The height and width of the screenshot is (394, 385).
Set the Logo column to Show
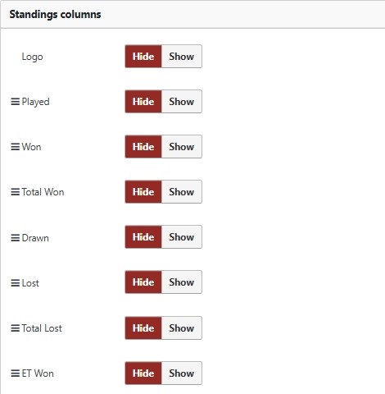click(x=182, y=57)
